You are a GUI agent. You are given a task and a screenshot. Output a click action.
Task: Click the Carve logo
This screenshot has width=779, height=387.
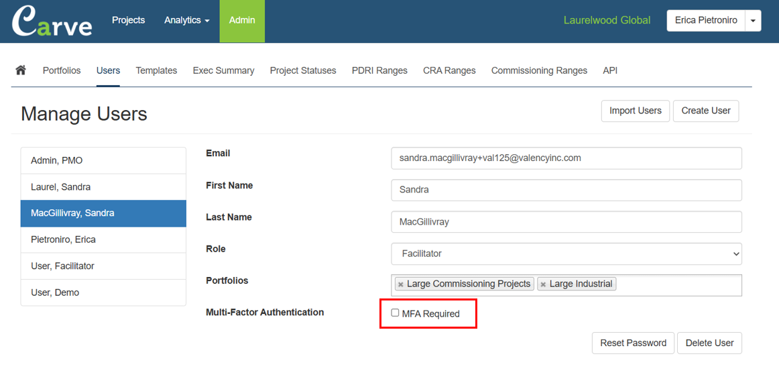pos(52,21)
